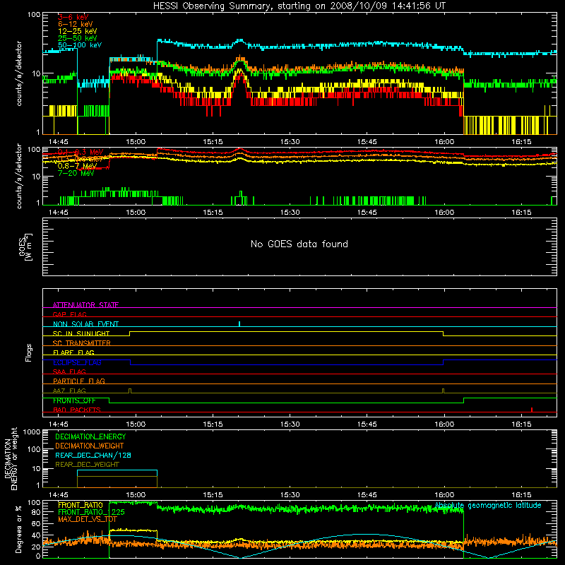This screenshot has width=565, height=565.
Task: Click counts/s/detector axis label of MeV panel
Action: tap(19, 176)
